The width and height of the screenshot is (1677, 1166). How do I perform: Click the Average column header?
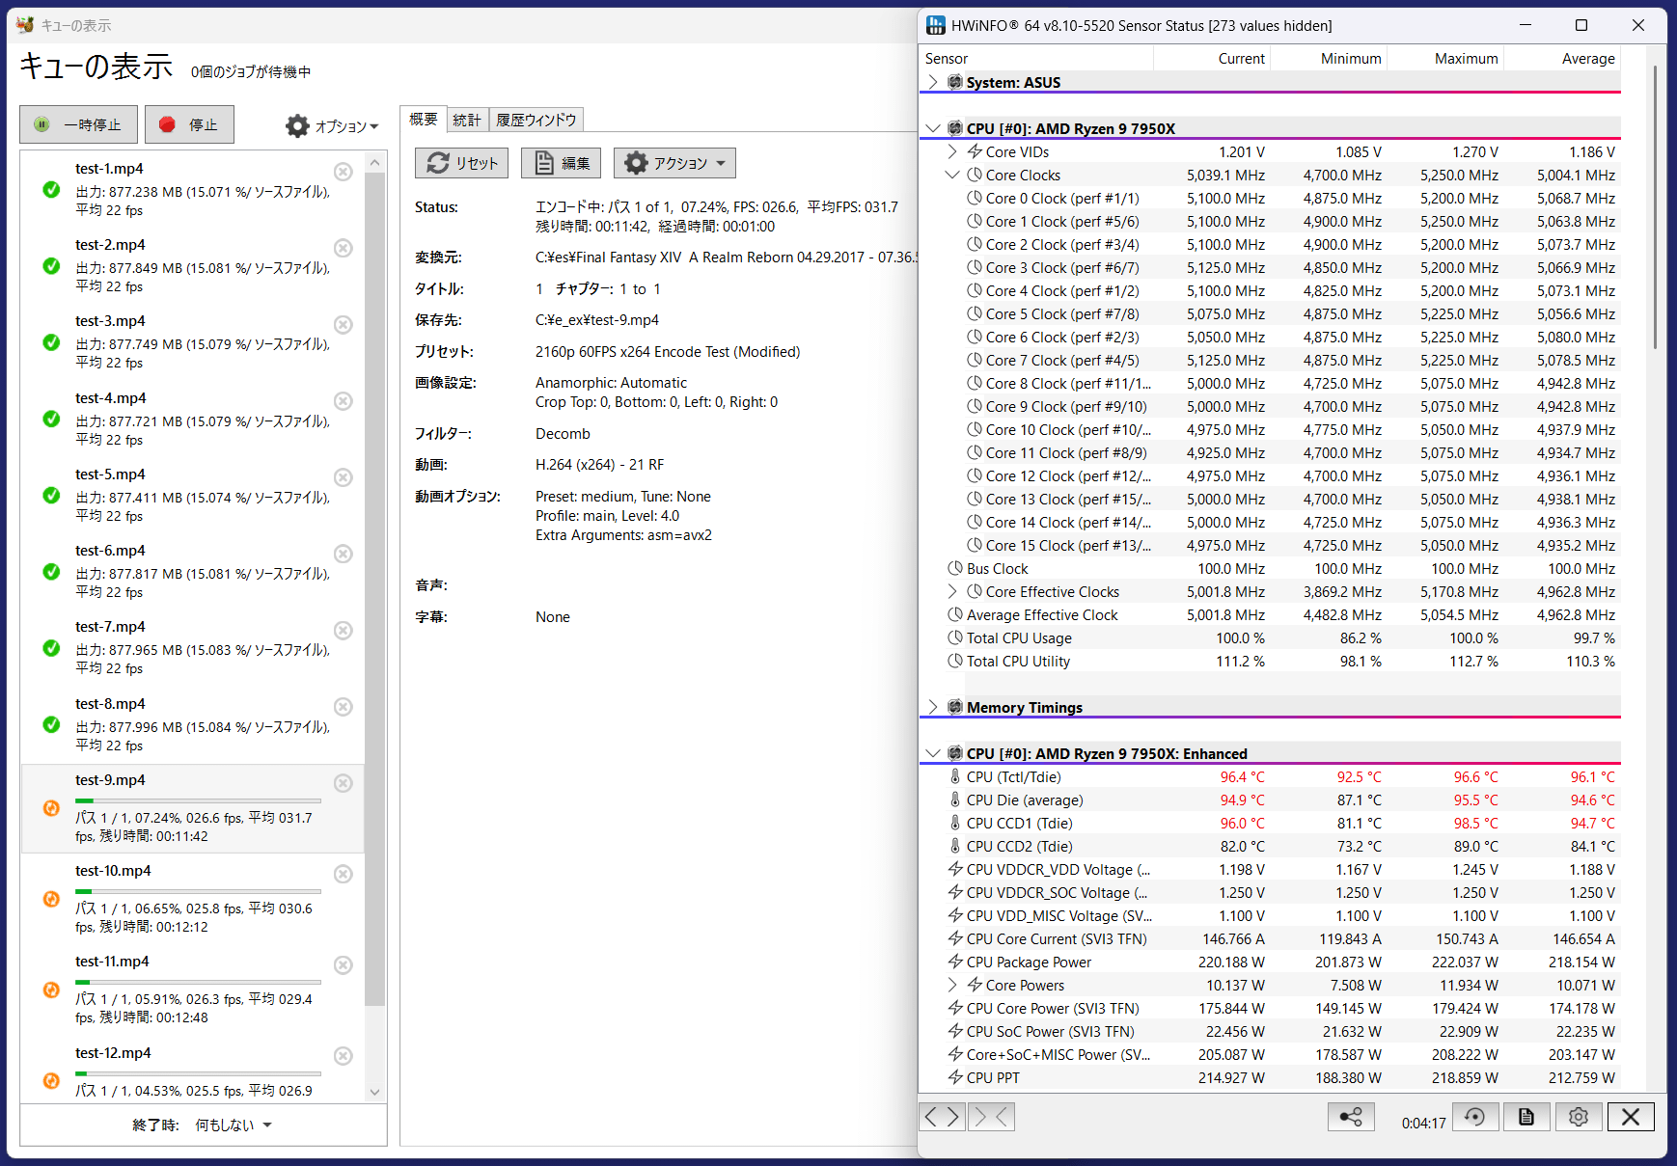[x=1562, y=59]
